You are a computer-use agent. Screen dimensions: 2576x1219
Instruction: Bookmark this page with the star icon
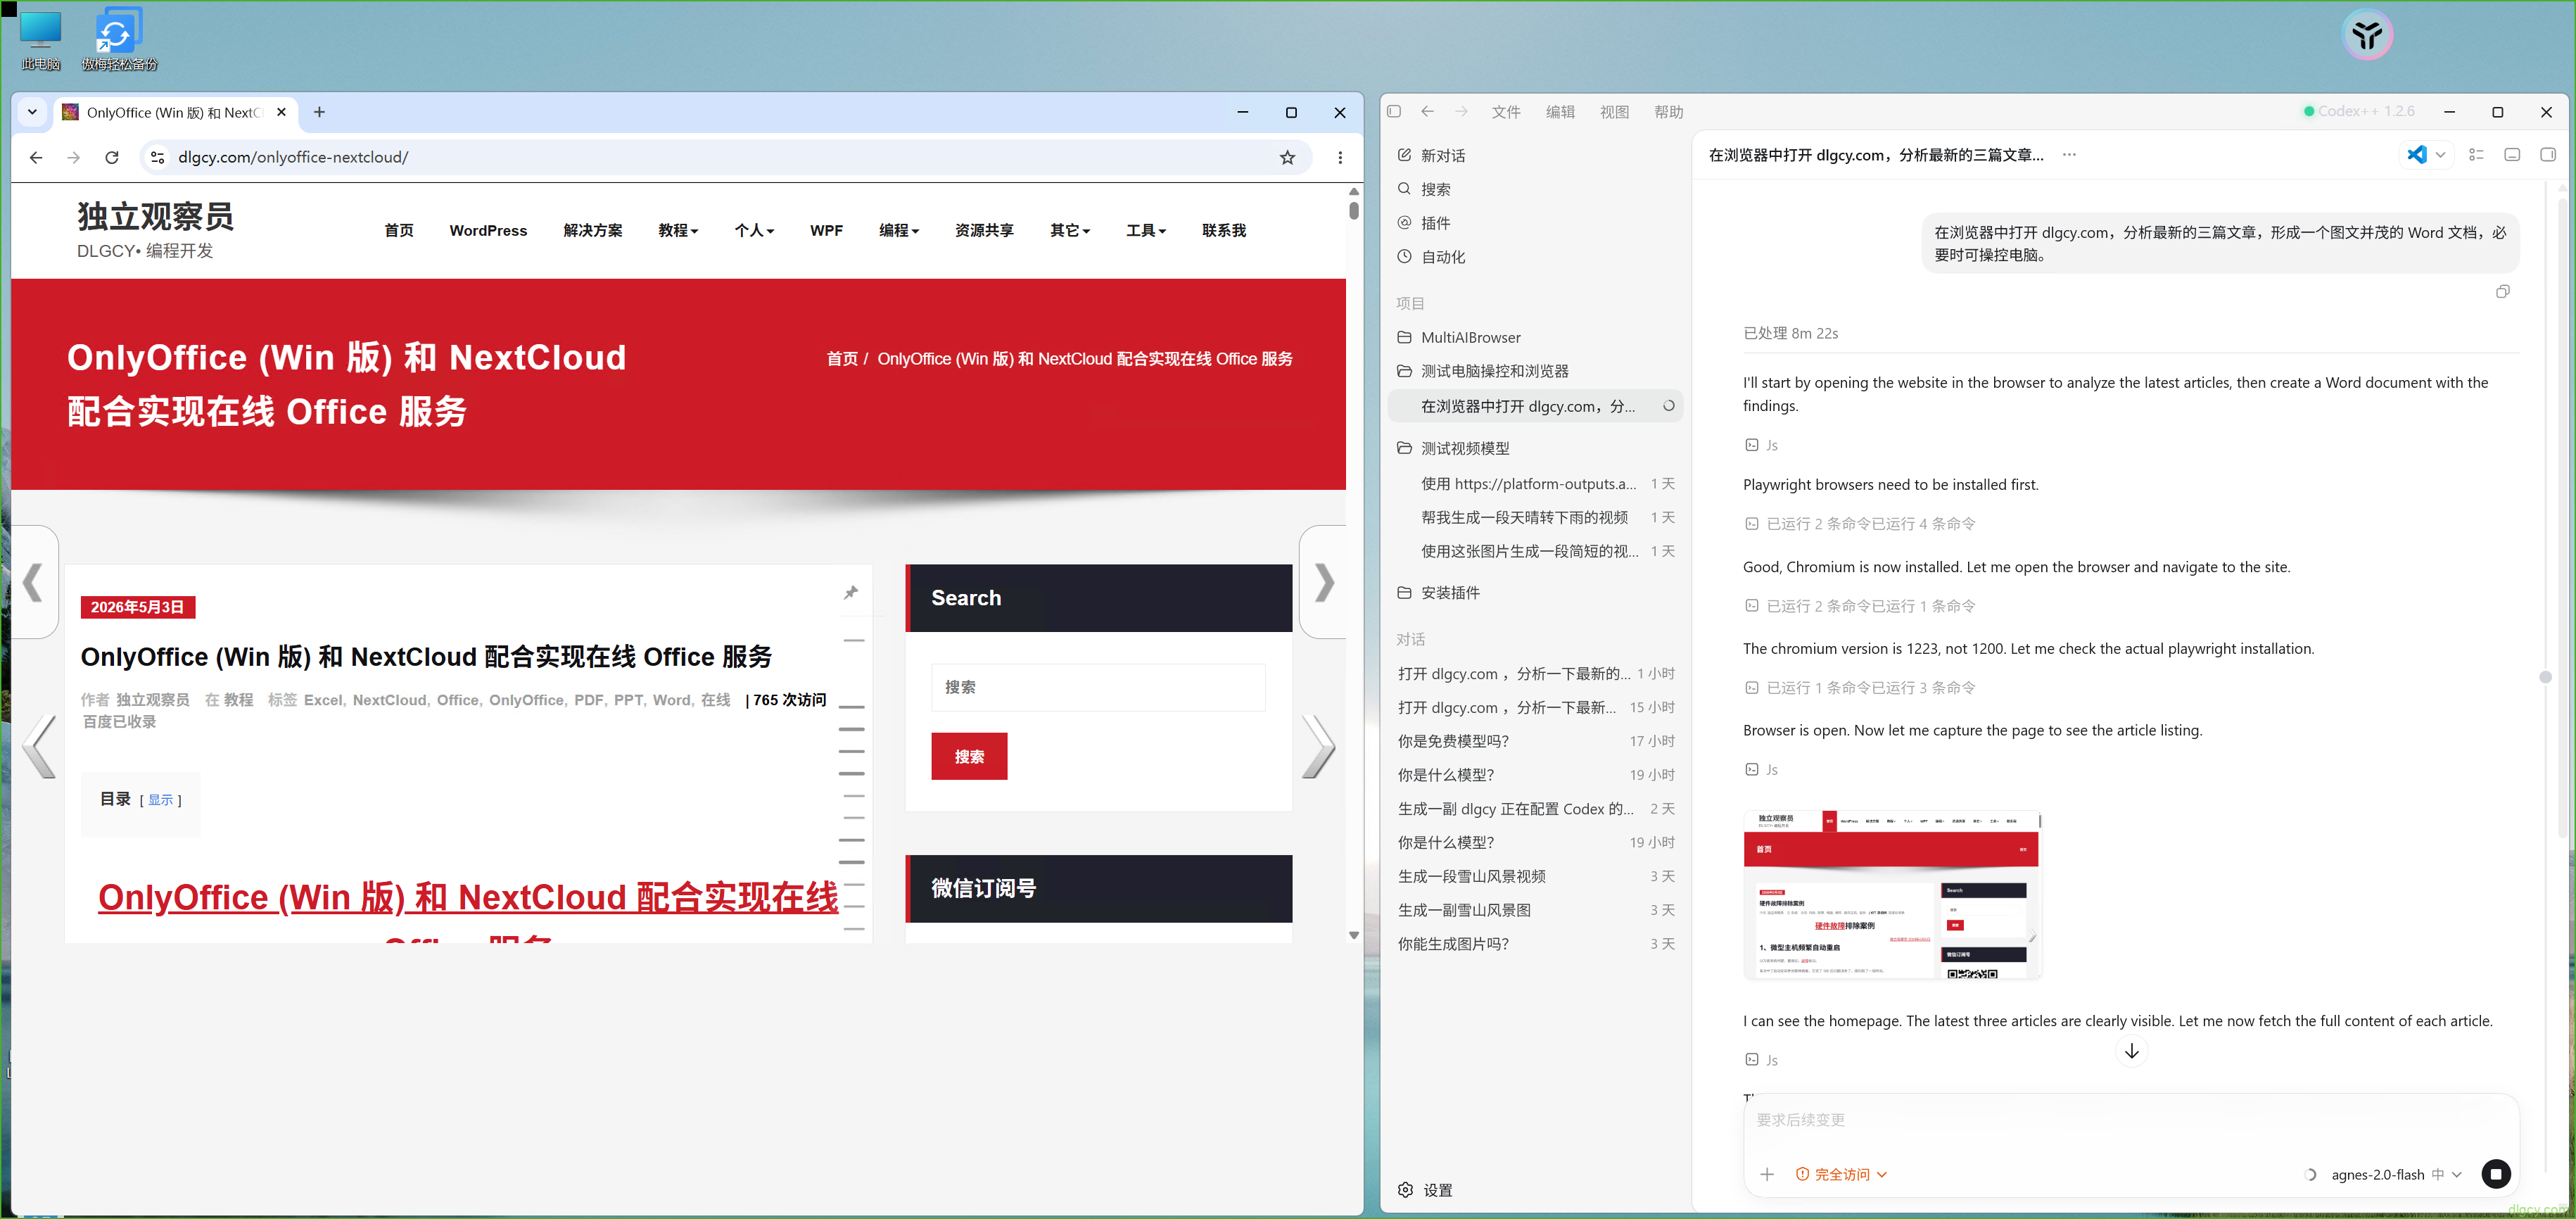[1287, 157]
